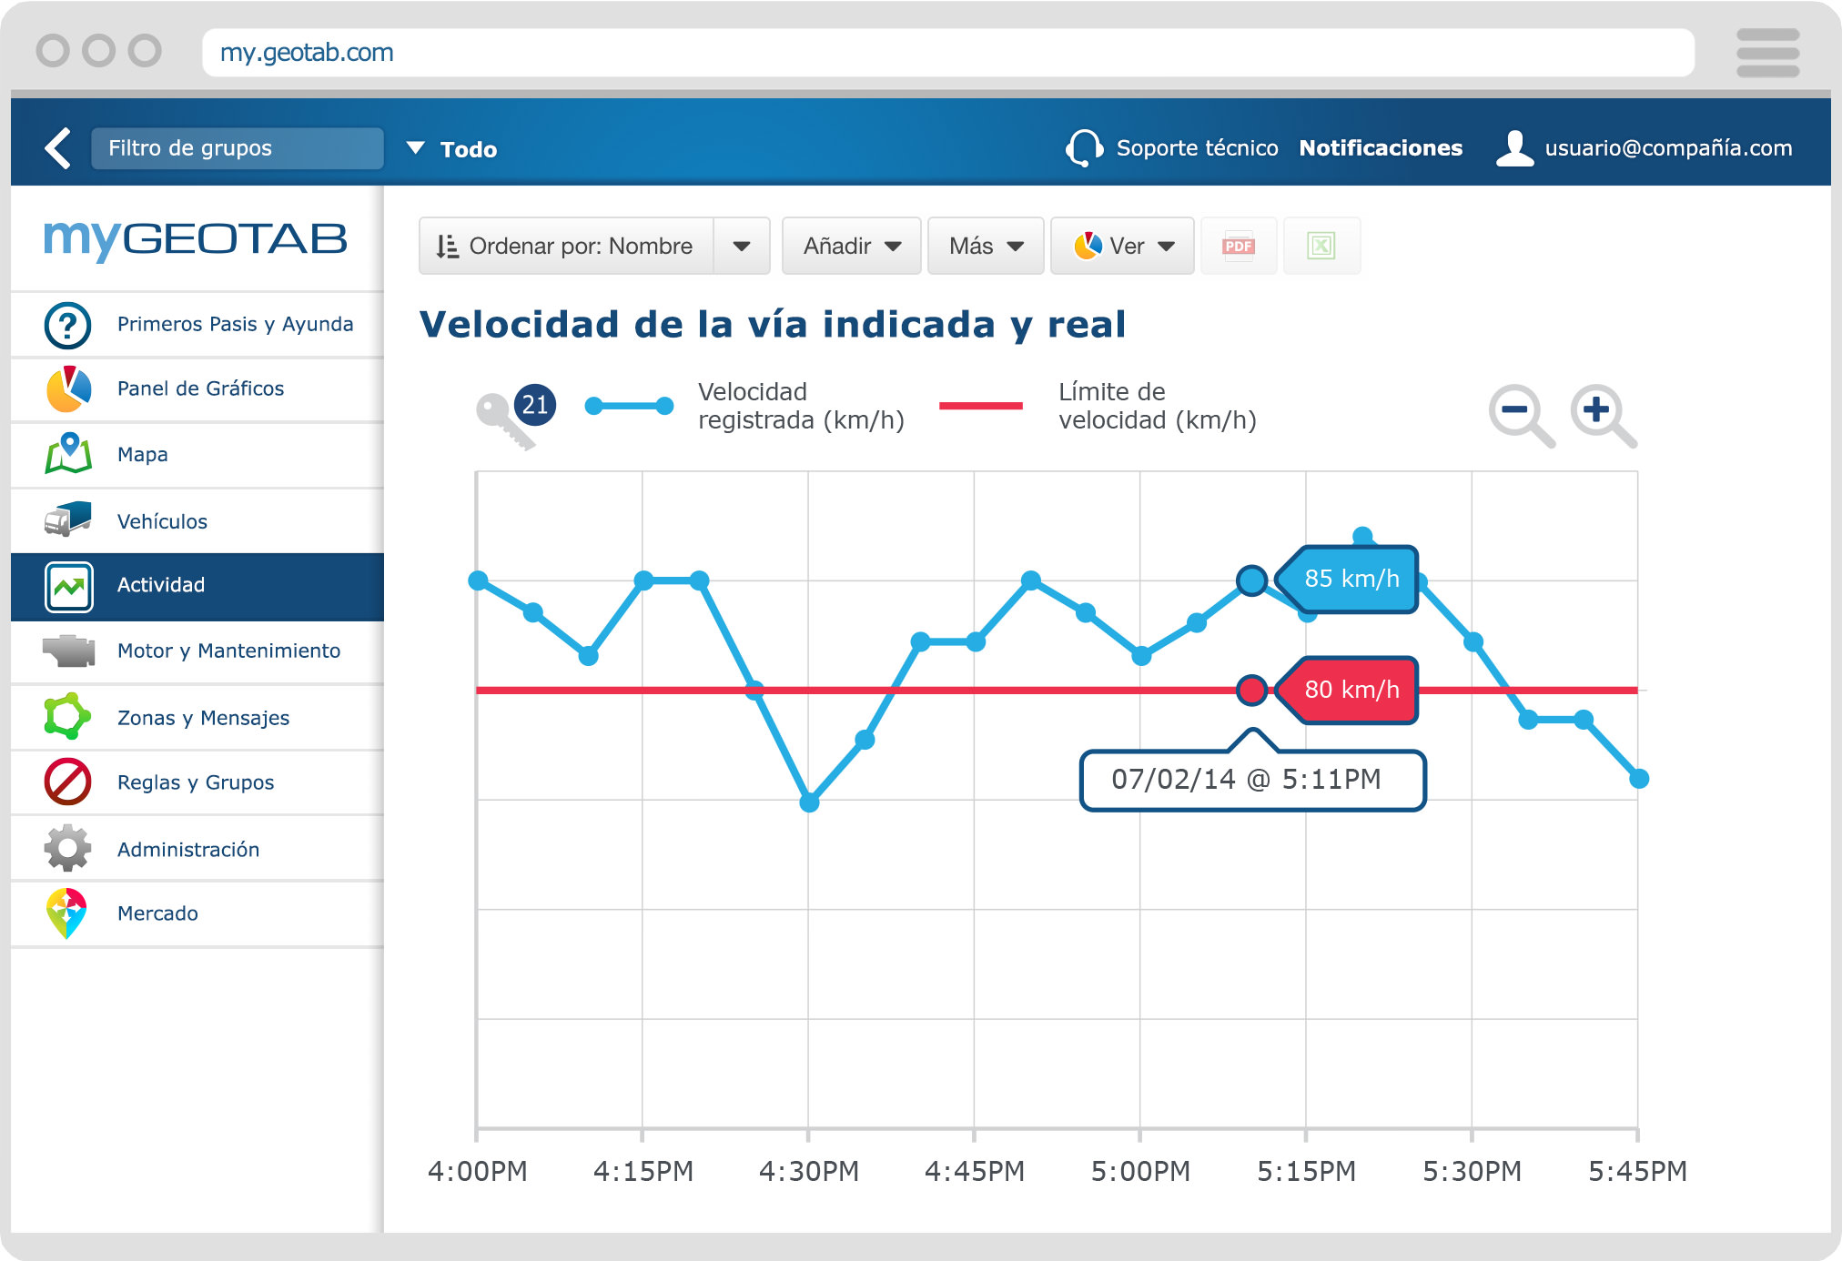Image resolution: width=1842 pixels, height=1261 pixels.
Task: Open Mercado marketplace
Action: tap(157, 913)
